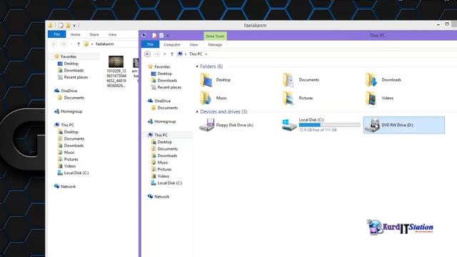The height and width of the screenshot is (257, 457).
Task: Open View tab in This PC window
Action: pos(194,44)
